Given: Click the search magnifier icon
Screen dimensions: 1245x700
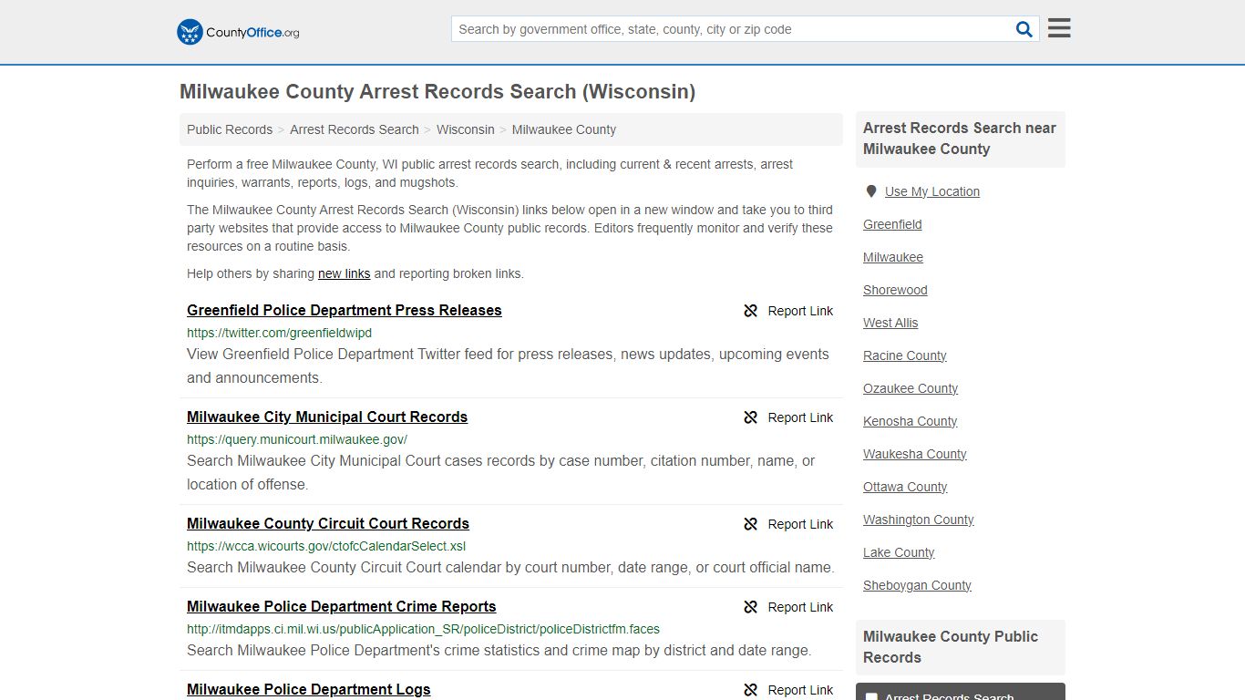Looking at the screenshot, I should 1024,29.
